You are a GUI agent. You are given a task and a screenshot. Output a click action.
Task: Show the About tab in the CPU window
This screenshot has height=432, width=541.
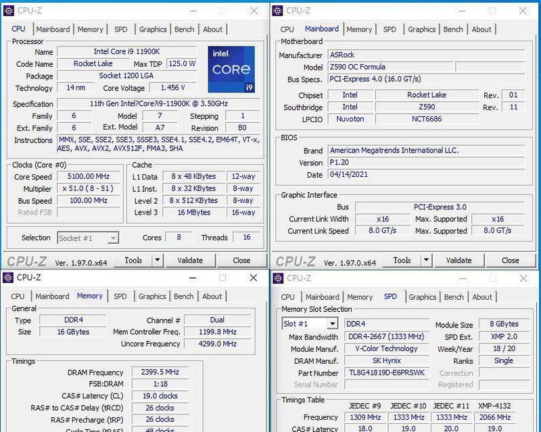(212, 29)
